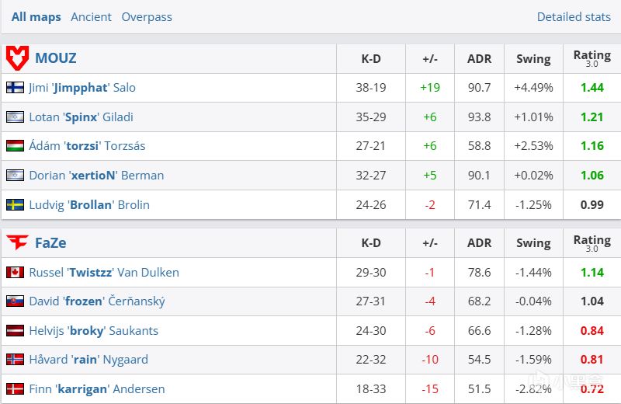The height and width of the screenshot is (404, 621).
Task: Open Dorian 'xertioN' Berman's player profile
Action: 96,176
